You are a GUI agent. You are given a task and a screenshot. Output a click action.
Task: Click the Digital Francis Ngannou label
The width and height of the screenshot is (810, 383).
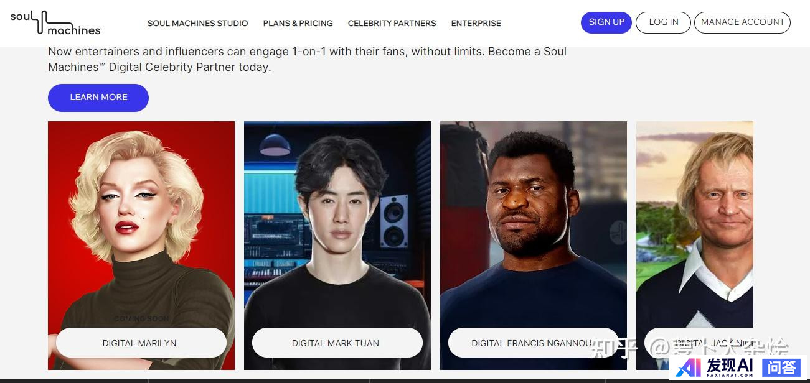[x=534, y=343]
